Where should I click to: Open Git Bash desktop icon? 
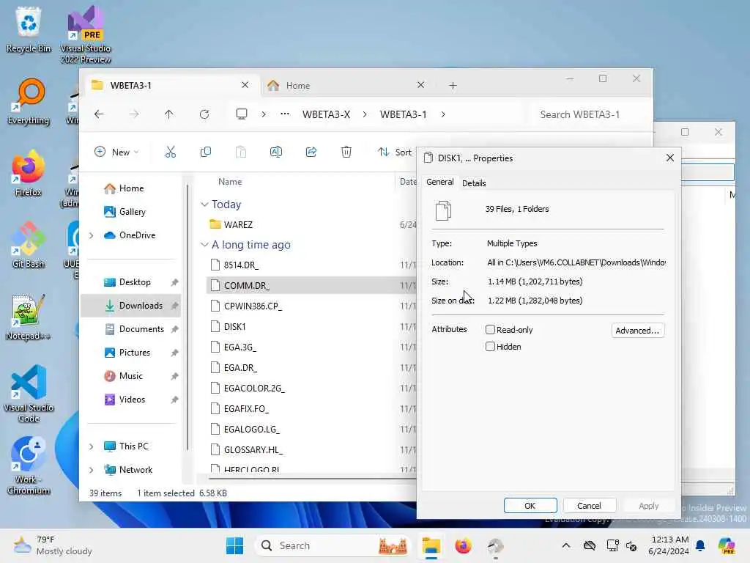point(29,245)
